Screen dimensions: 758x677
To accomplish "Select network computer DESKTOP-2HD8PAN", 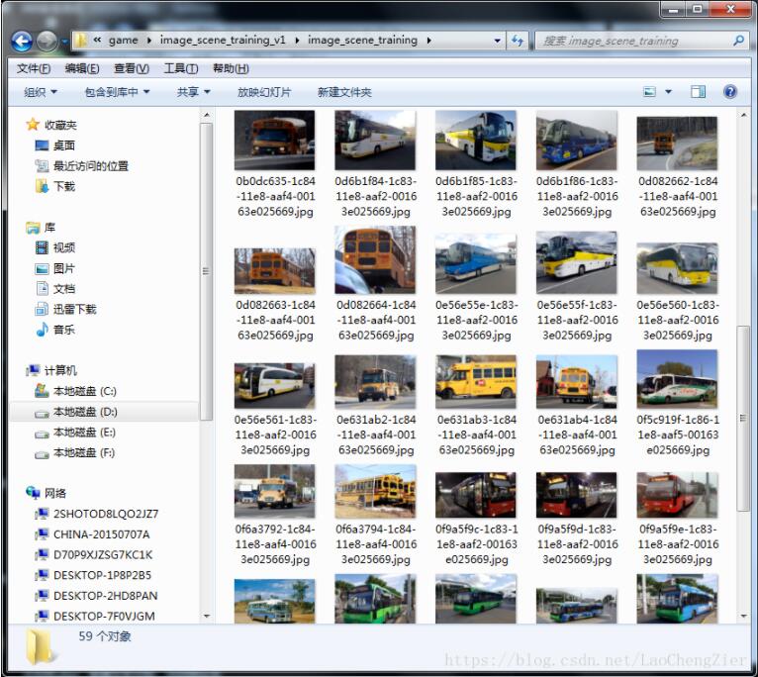I will 96,595.
